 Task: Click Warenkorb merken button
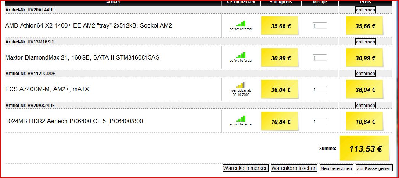245,168
